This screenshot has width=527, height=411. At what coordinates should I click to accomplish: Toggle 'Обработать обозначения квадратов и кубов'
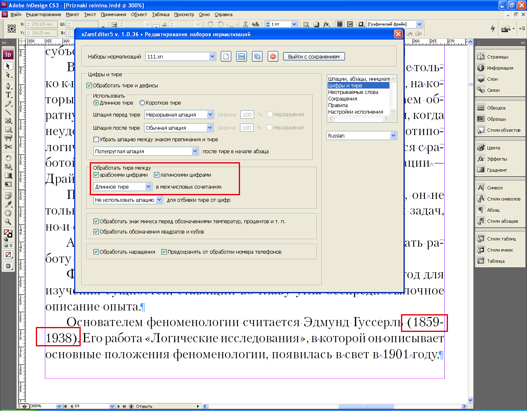(96, 232)
